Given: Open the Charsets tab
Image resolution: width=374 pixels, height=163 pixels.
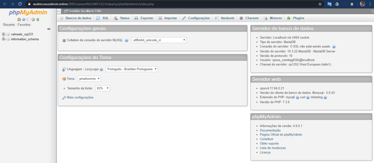Looking at the screenshot, I should pos(249,18).
